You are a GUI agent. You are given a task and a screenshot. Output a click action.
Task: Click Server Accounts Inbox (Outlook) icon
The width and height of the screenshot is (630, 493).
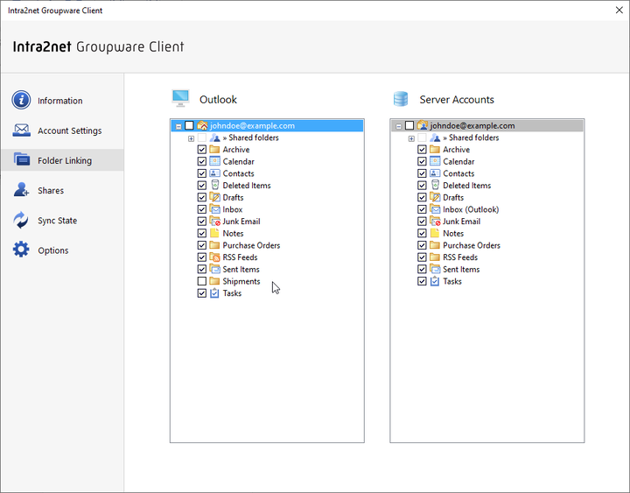(x=435, y=209)
